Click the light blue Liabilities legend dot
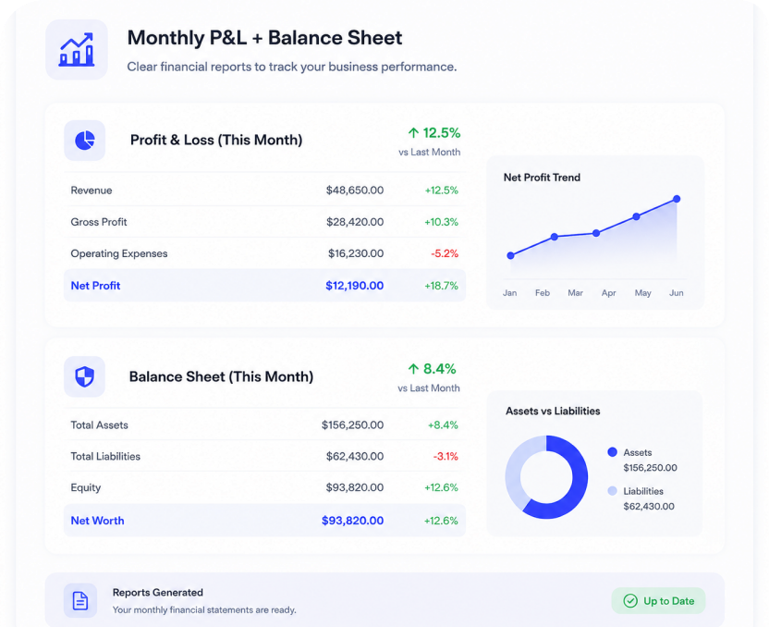 612,491
